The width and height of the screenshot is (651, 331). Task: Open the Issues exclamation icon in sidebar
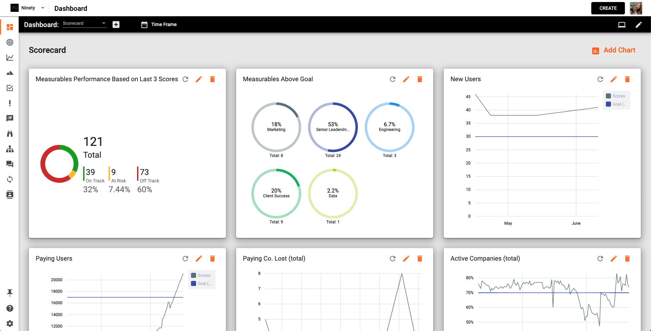[x=10, y=103]
